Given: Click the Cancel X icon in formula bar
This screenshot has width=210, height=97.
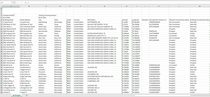Looking at the screenshot, I should pyautogui.click(x=18, y=3).
